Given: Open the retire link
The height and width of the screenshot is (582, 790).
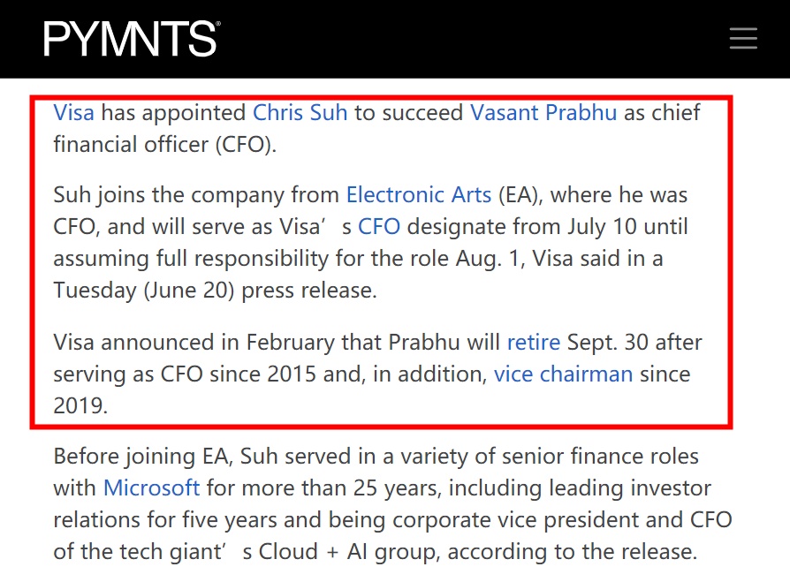Looking at the screenshot, I should coord(534,343).
